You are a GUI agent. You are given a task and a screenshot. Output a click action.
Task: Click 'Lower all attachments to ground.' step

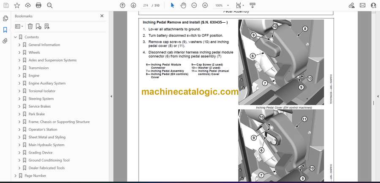(x=174, y=29)
